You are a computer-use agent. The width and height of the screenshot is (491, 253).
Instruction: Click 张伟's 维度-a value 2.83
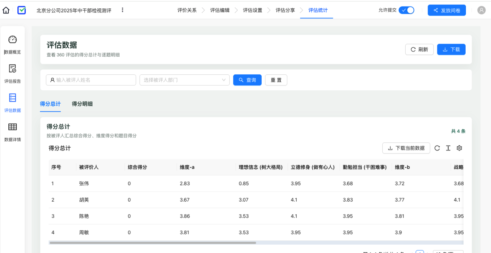[185, 183]
